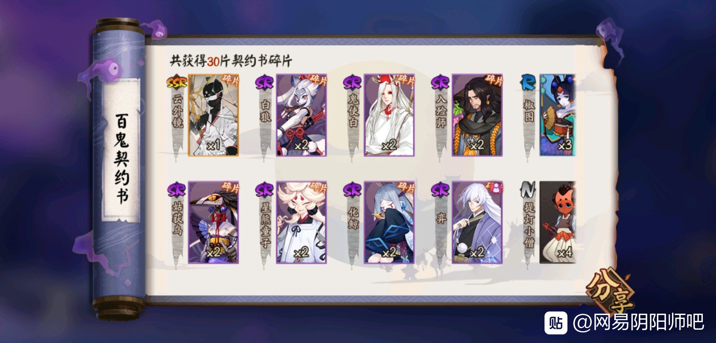Tap the 入殓师 shard card
716x343 pixels.
click(477, 115)
